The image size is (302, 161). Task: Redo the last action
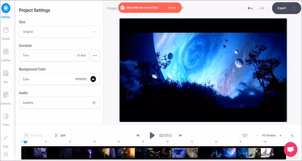[261, 8]
